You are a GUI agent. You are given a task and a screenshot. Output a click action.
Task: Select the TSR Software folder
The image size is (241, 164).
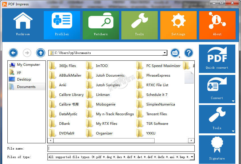152,124
